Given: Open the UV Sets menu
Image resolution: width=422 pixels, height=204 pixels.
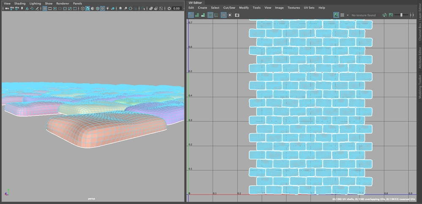Looking at the screenshot, I should 309,8.
